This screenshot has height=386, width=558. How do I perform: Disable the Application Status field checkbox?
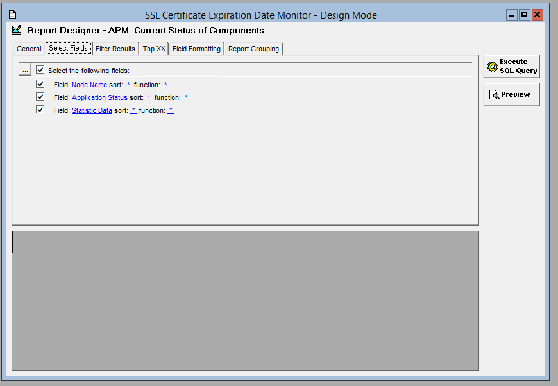coord(40,97)
